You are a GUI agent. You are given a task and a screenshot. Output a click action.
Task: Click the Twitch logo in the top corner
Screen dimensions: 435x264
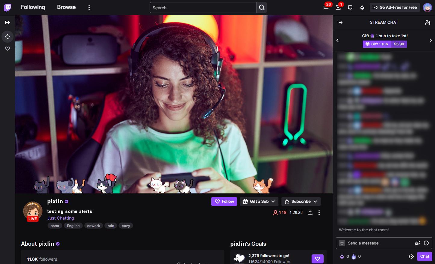point(7,7)
